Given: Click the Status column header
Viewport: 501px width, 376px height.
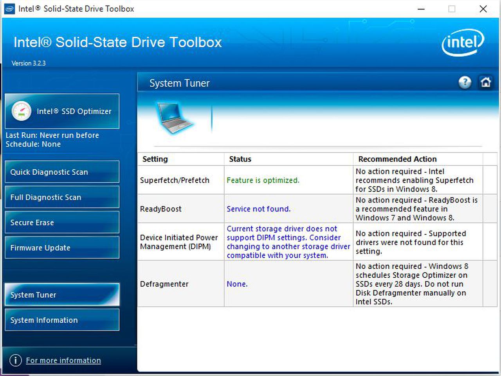Looking at the screenshot, I should coord(288,159).
